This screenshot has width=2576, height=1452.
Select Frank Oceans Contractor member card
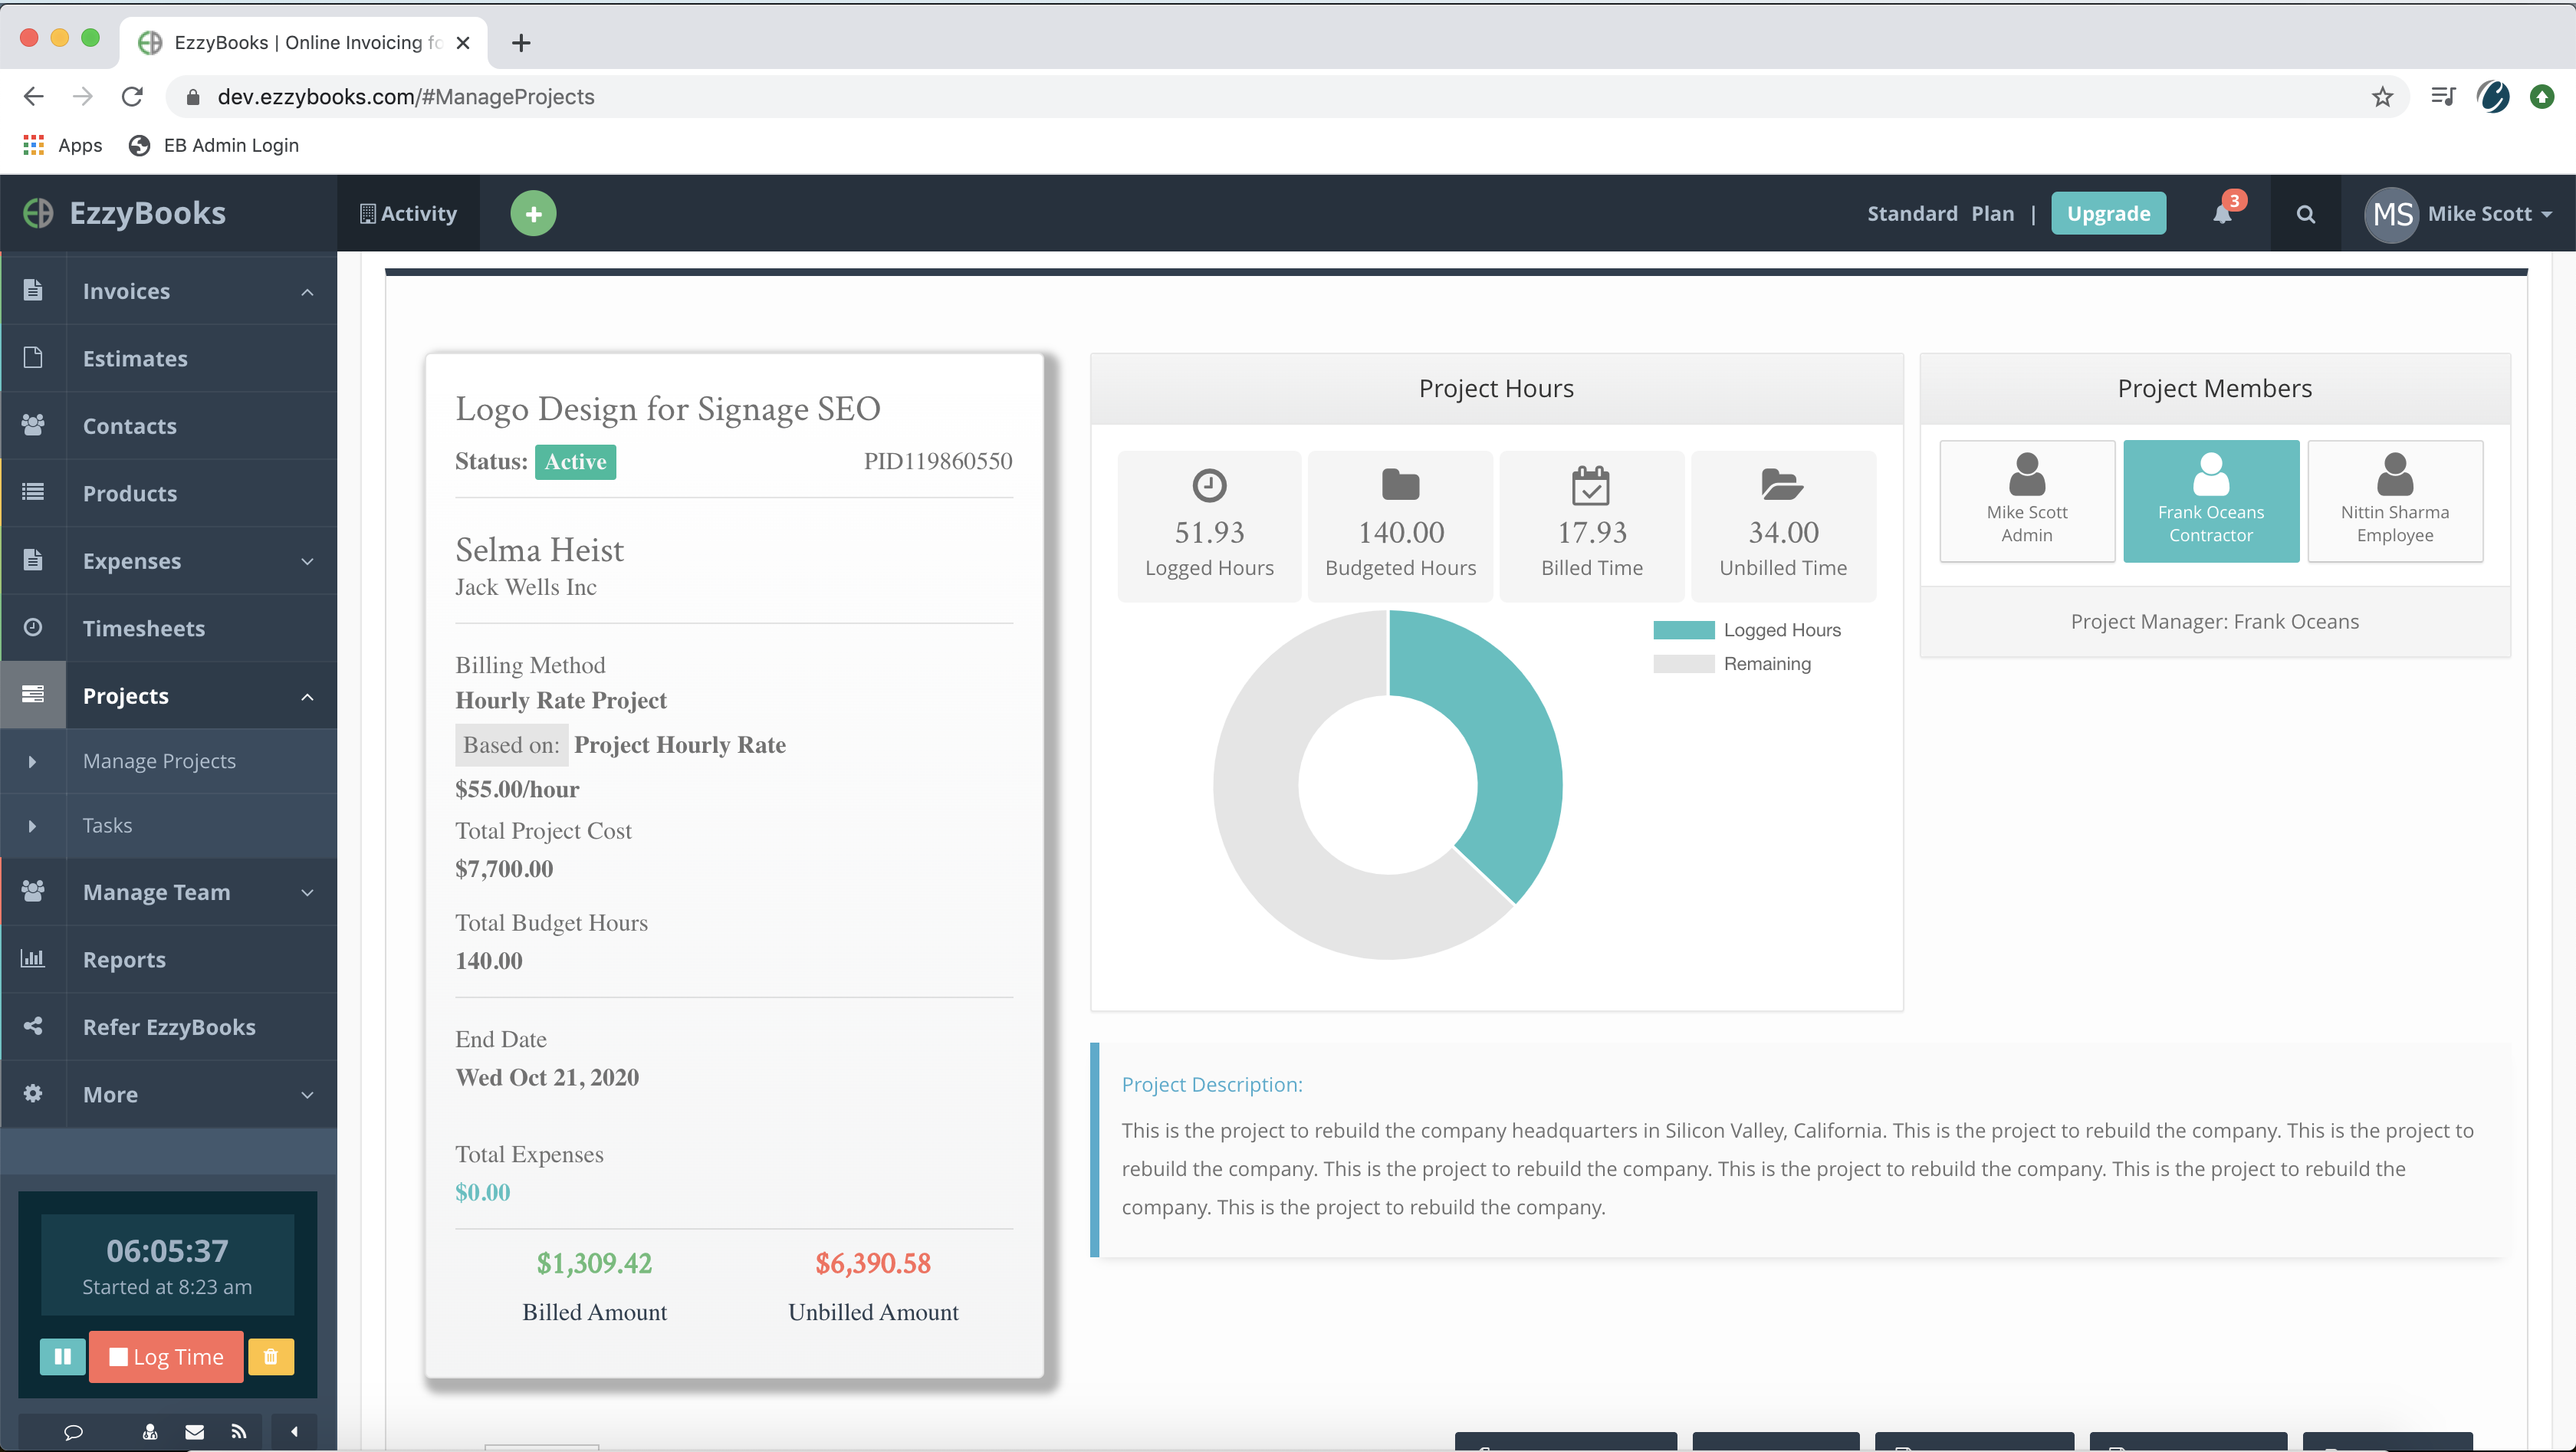point(2210,501)
